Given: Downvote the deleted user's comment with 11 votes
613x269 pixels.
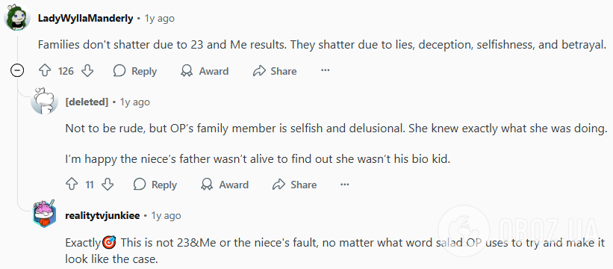Looking at the screenshot, I should point(107,184).
